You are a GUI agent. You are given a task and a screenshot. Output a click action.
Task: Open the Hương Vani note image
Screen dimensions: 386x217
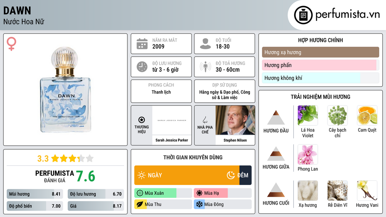pos(367,191)
